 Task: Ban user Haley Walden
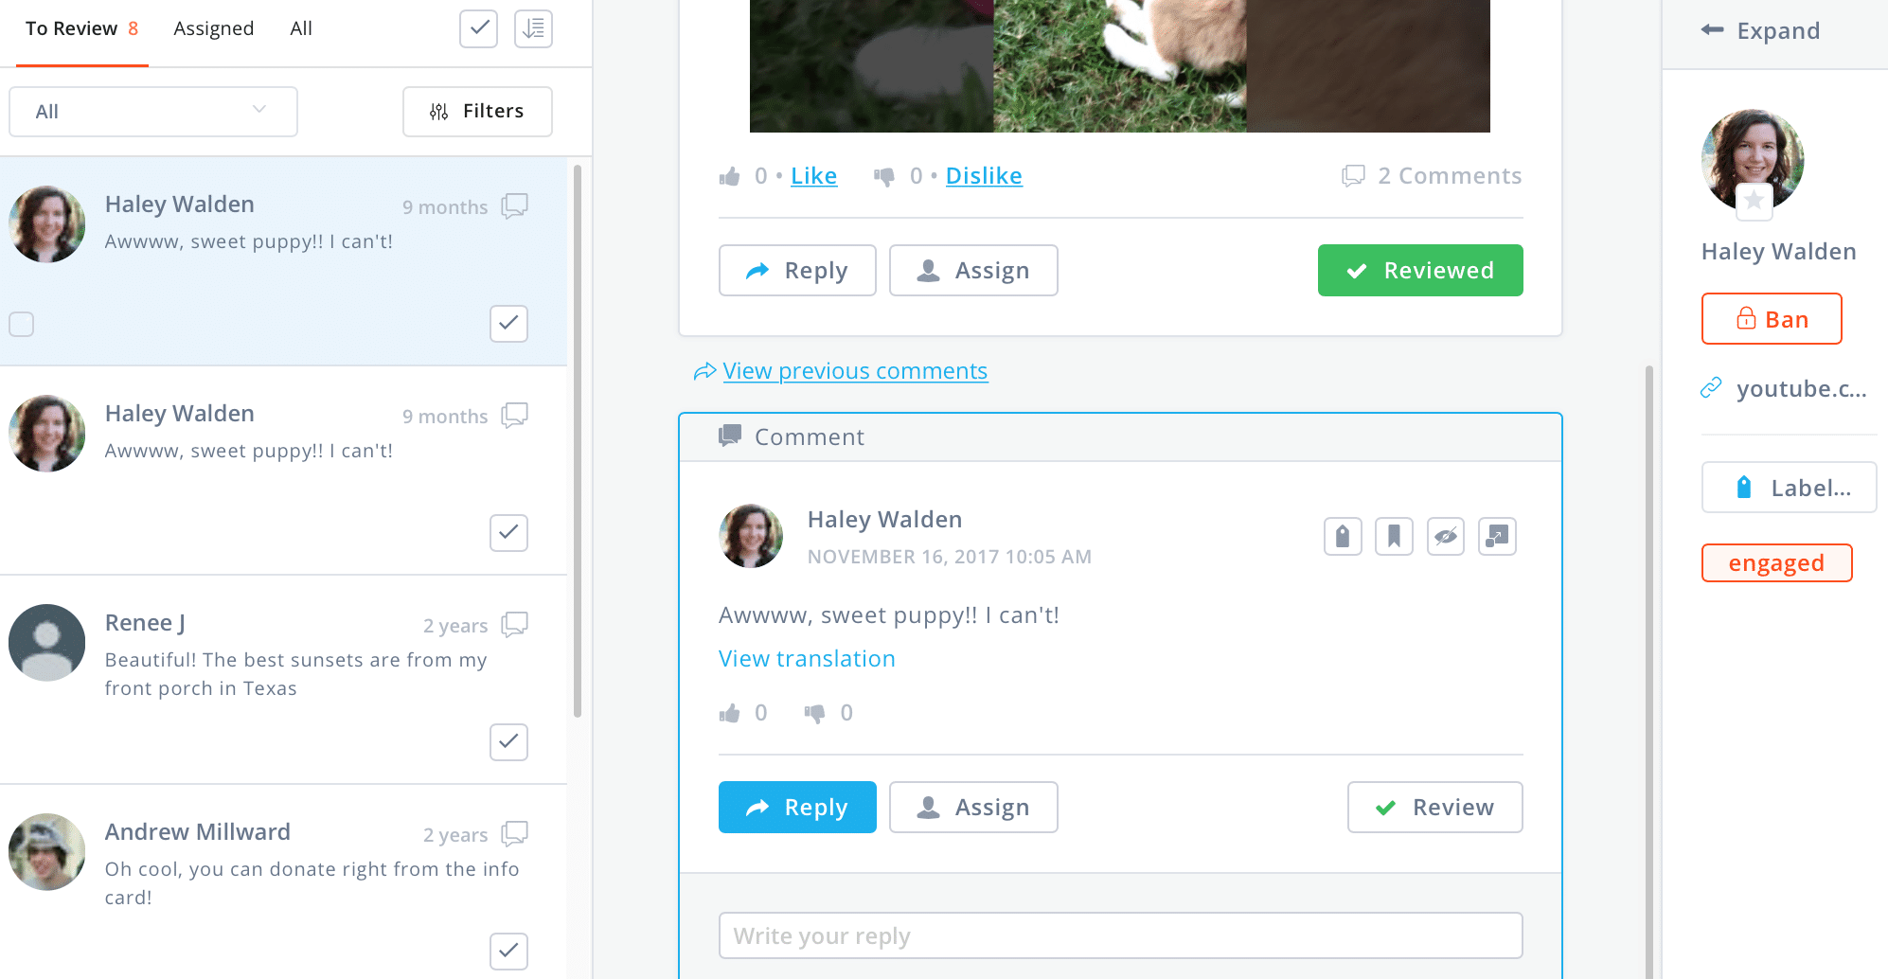(x=1771, y=319)
